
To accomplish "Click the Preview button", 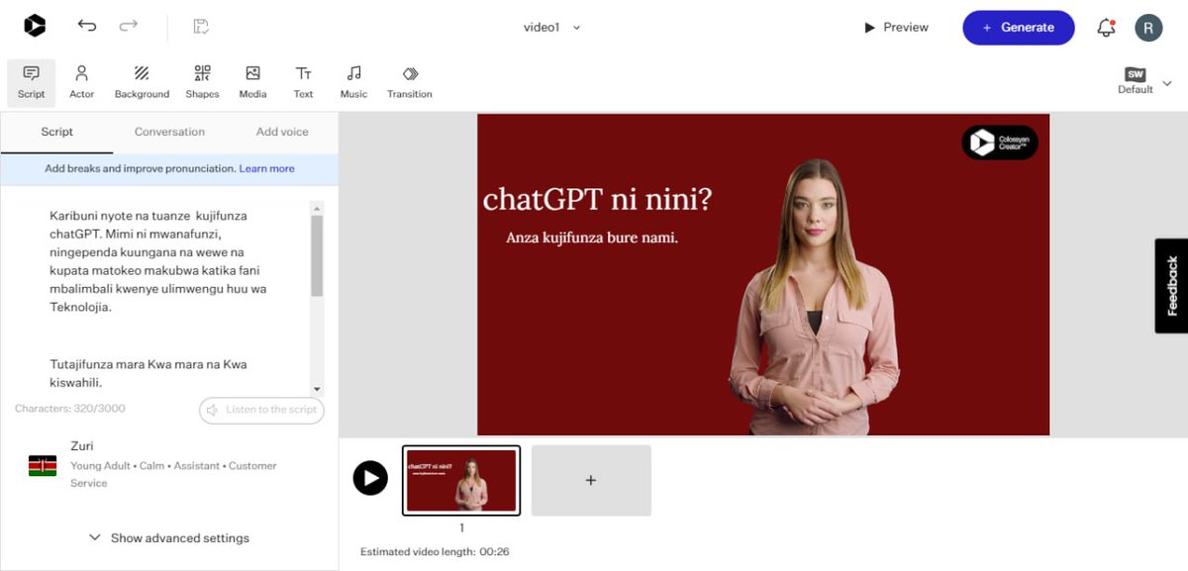I will tap(897, 28).
